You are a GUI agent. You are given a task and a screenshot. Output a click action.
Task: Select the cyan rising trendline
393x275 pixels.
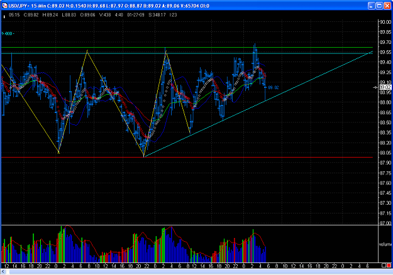258,104
